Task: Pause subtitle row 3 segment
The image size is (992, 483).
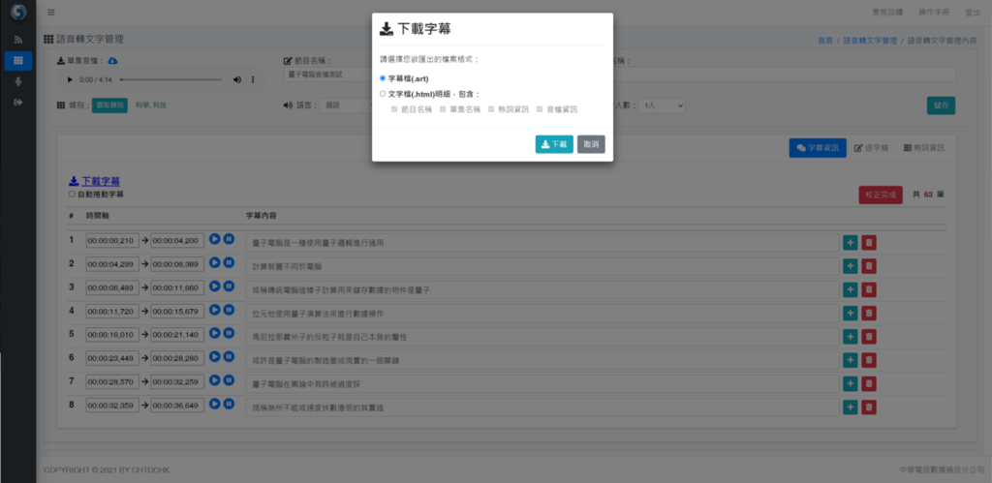Action: tap(229, 286)
